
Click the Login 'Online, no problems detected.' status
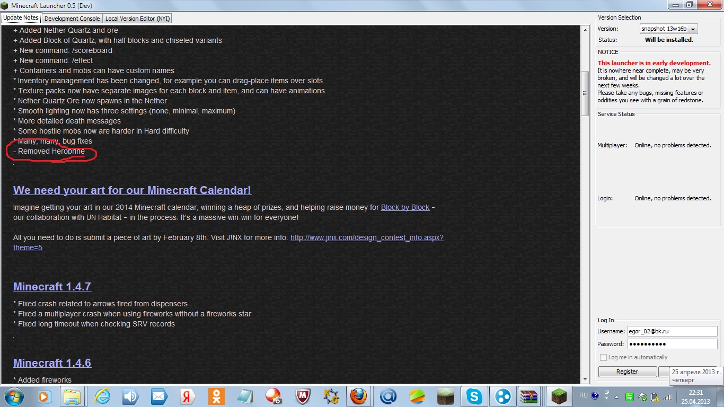[x=673, y=198]
